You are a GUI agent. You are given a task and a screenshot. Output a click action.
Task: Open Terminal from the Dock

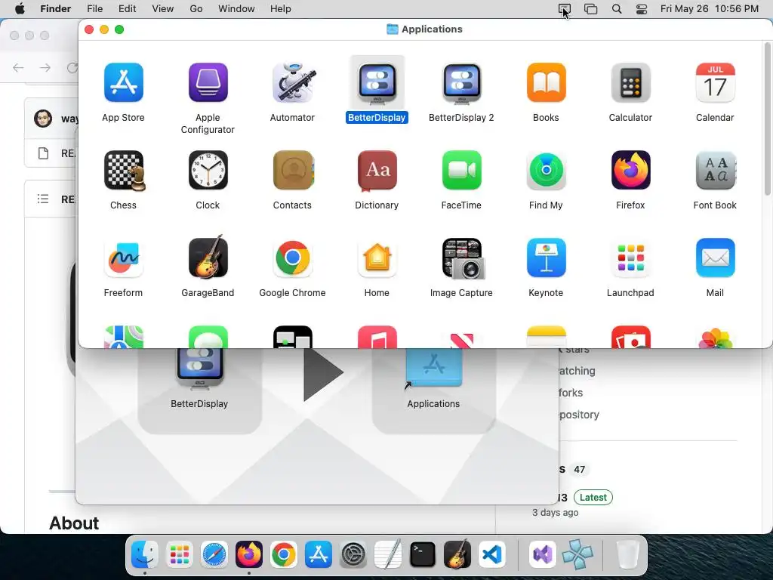point(423,554)
